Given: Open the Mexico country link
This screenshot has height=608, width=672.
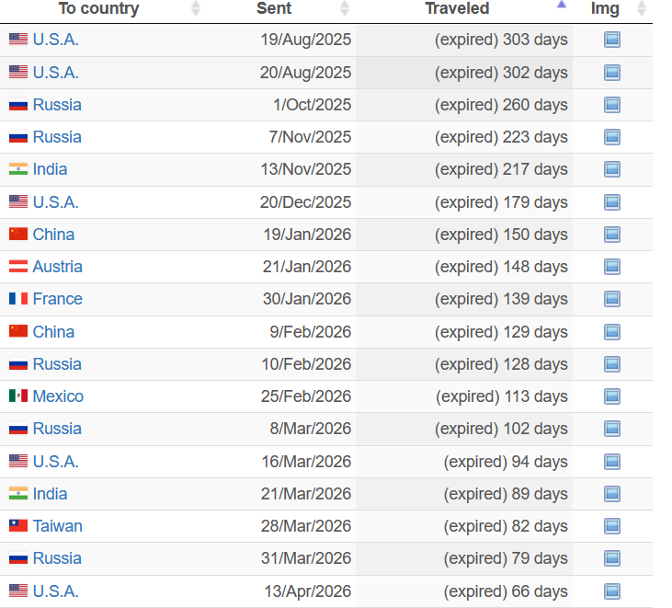Looking at the screenshot, I should [x=58, y=396].
